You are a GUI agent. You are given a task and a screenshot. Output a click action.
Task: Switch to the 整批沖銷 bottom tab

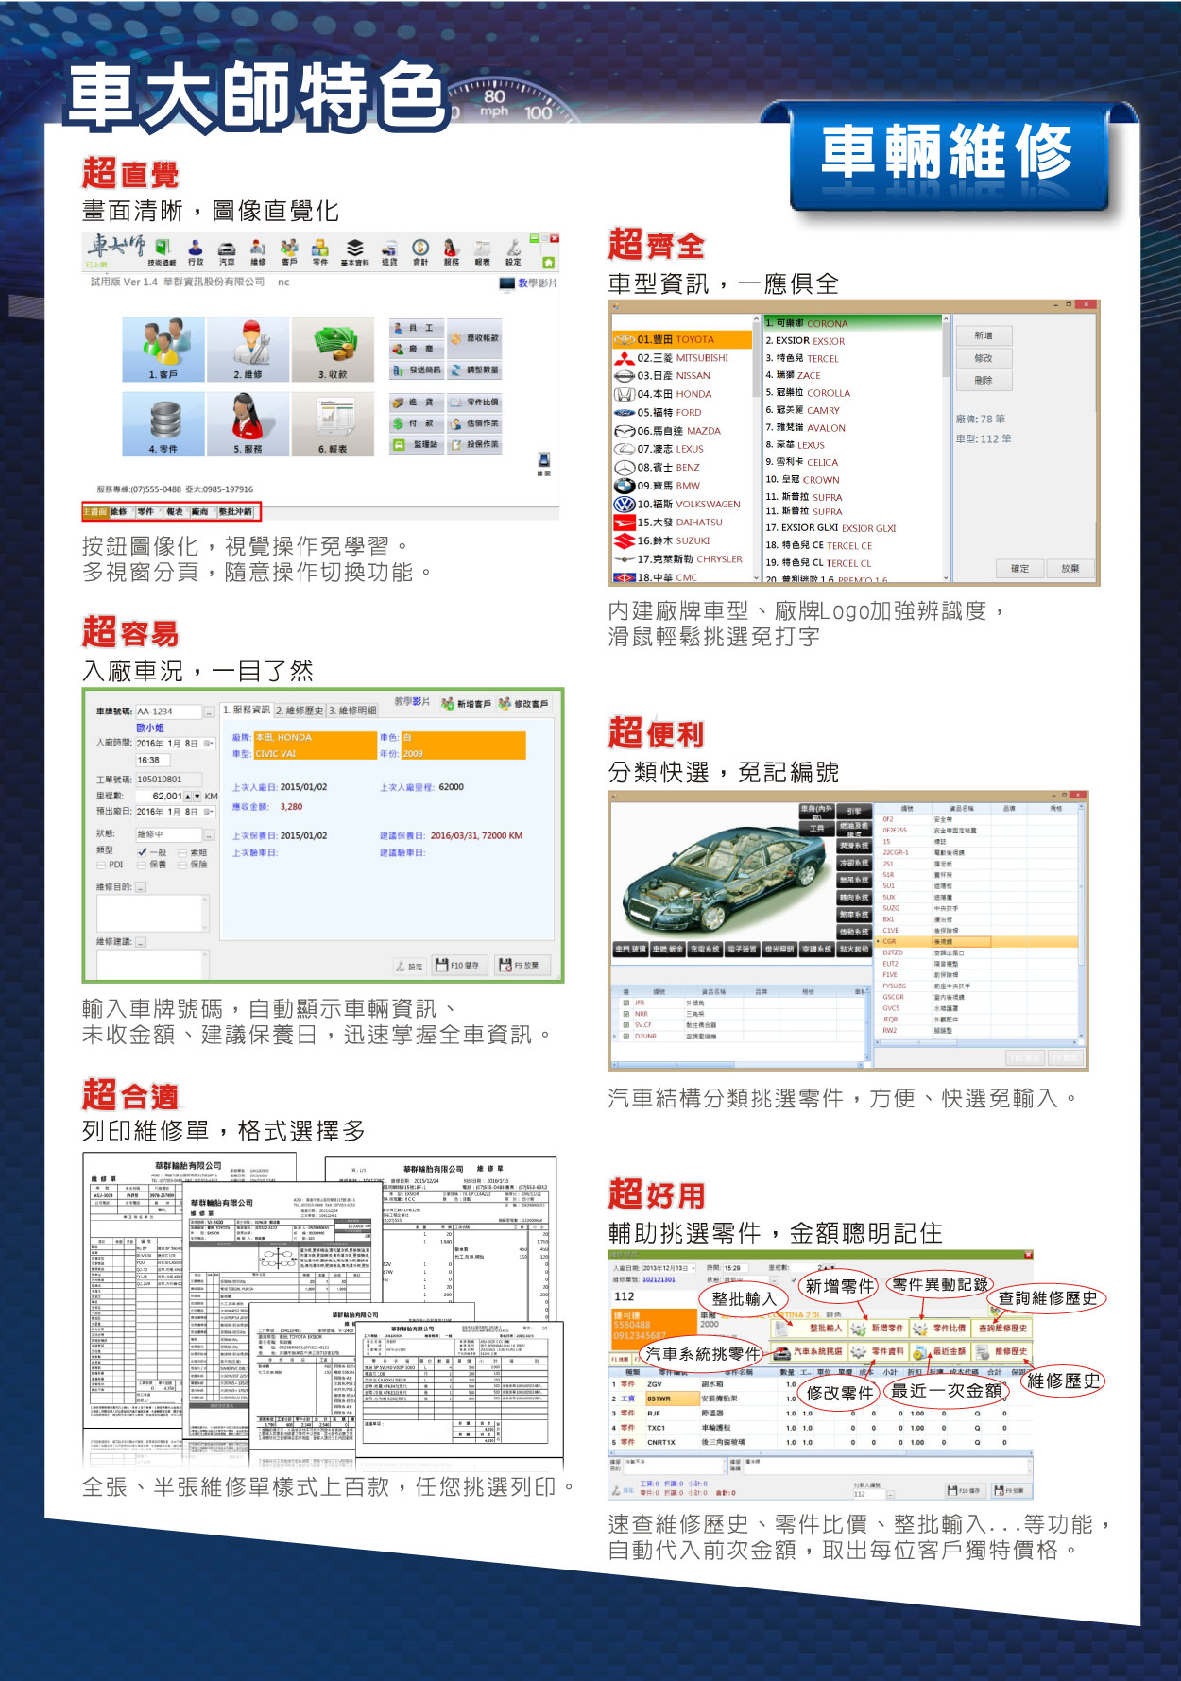tap(235, 512)
